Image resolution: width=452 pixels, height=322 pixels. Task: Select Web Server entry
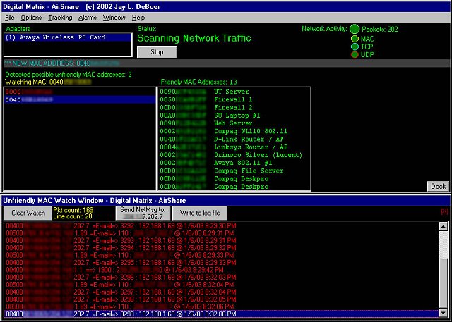[x=234, y=123]
